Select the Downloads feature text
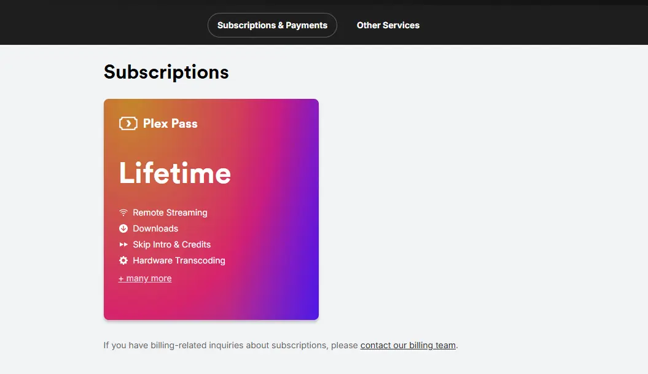Viewport: 648px width, 374px height. (x=155, y=228)
